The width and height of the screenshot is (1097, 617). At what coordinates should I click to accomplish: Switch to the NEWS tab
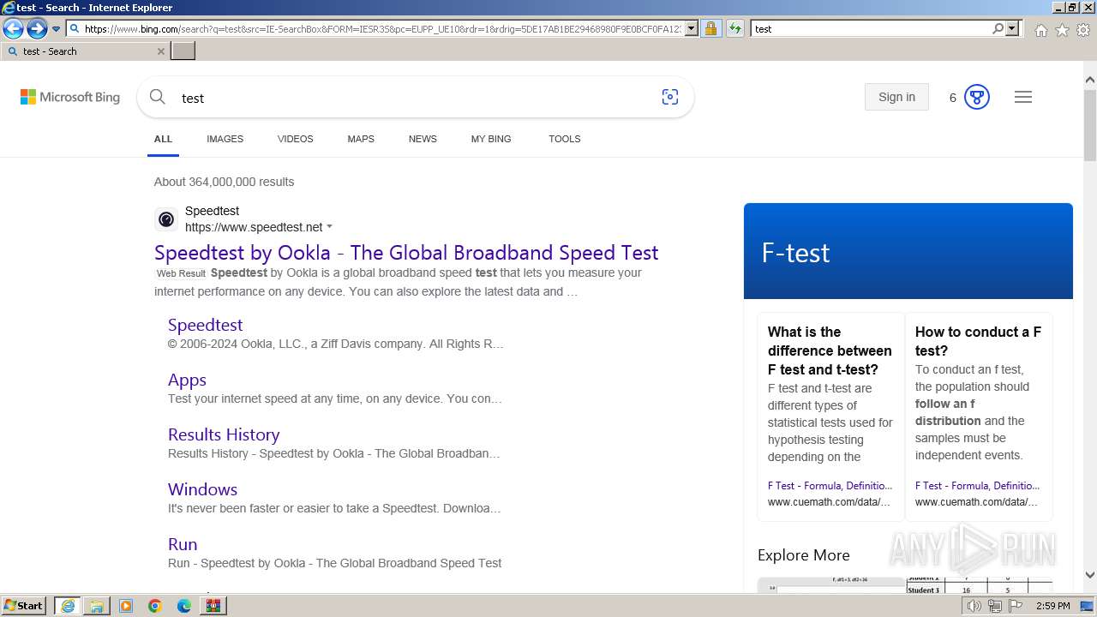(x=423, y=139)
